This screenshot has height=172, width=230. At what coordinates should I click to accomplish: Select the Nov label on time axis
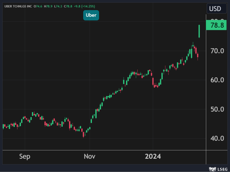(90, 156)
